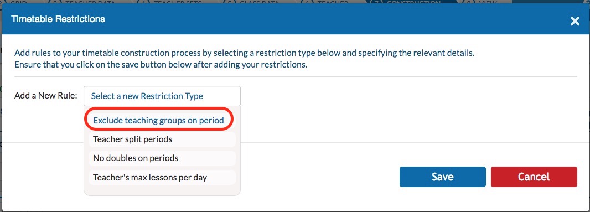
Task: Switch to the Construction step tab
Action: pos(409,2)
